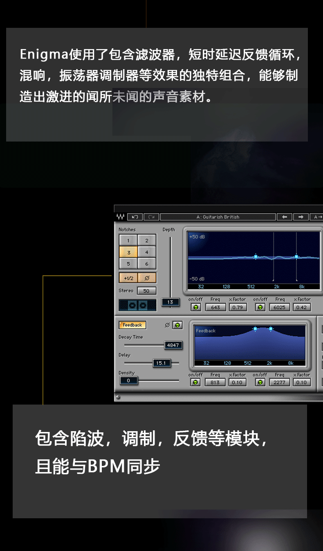
Task: Toggle the feedback phase invert LED
Action: [177, 325]
